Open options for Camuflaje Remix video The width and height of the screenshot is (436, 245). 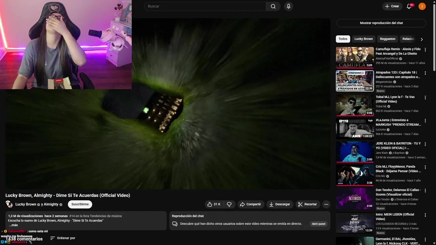pos(425,50)
